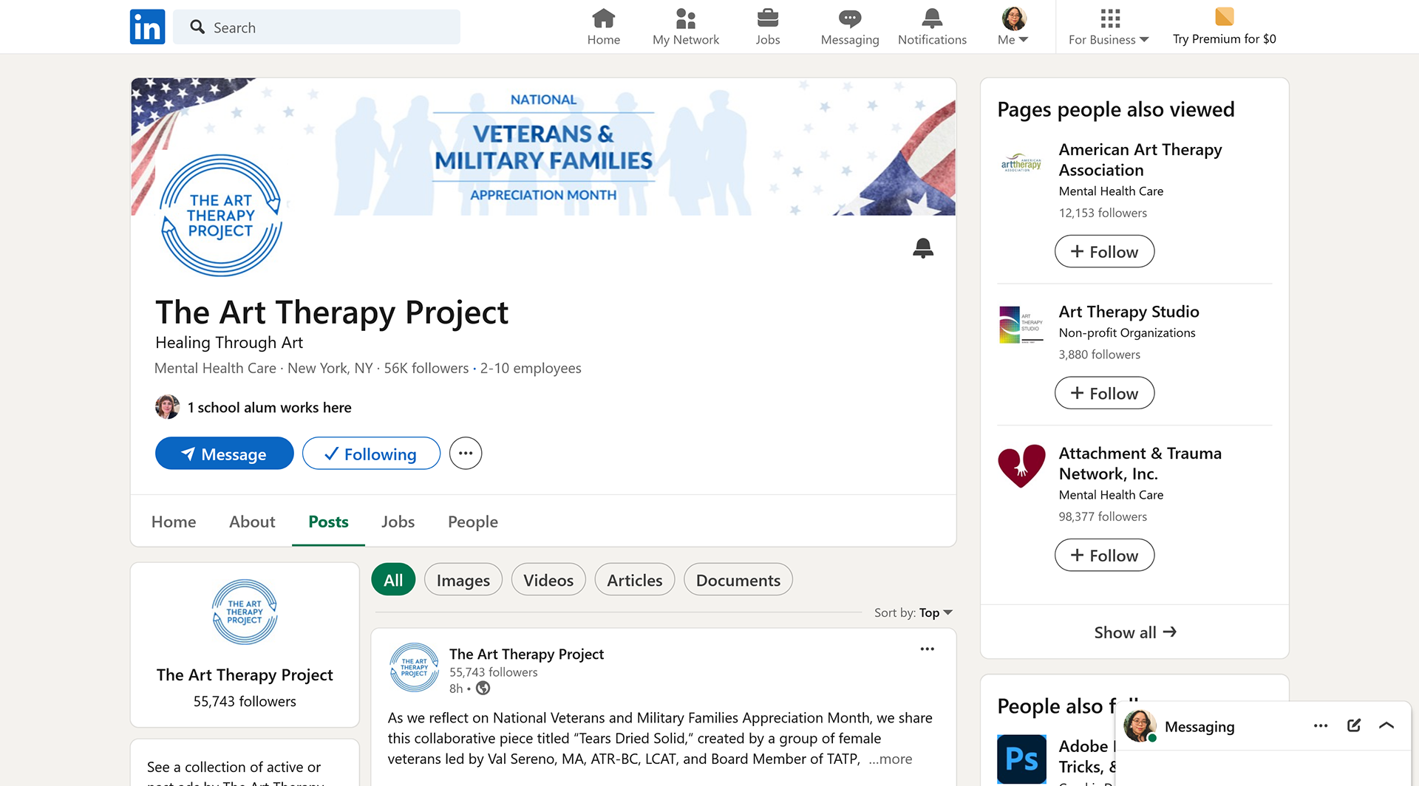Open the Jobs briefcase icon in navbar
Screen dimensions: 1419x786
pos(767,27)
